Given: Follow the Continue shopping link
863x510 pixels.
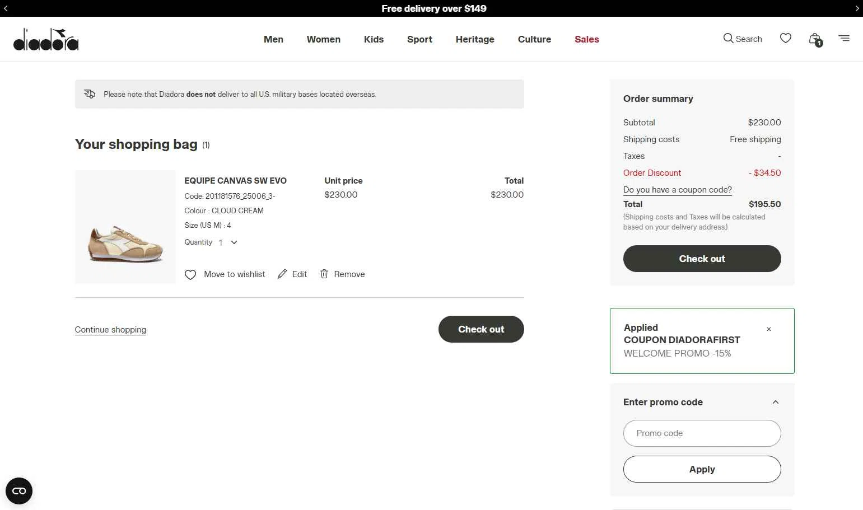Looking at the screenshot, I should tap(110, 330).
